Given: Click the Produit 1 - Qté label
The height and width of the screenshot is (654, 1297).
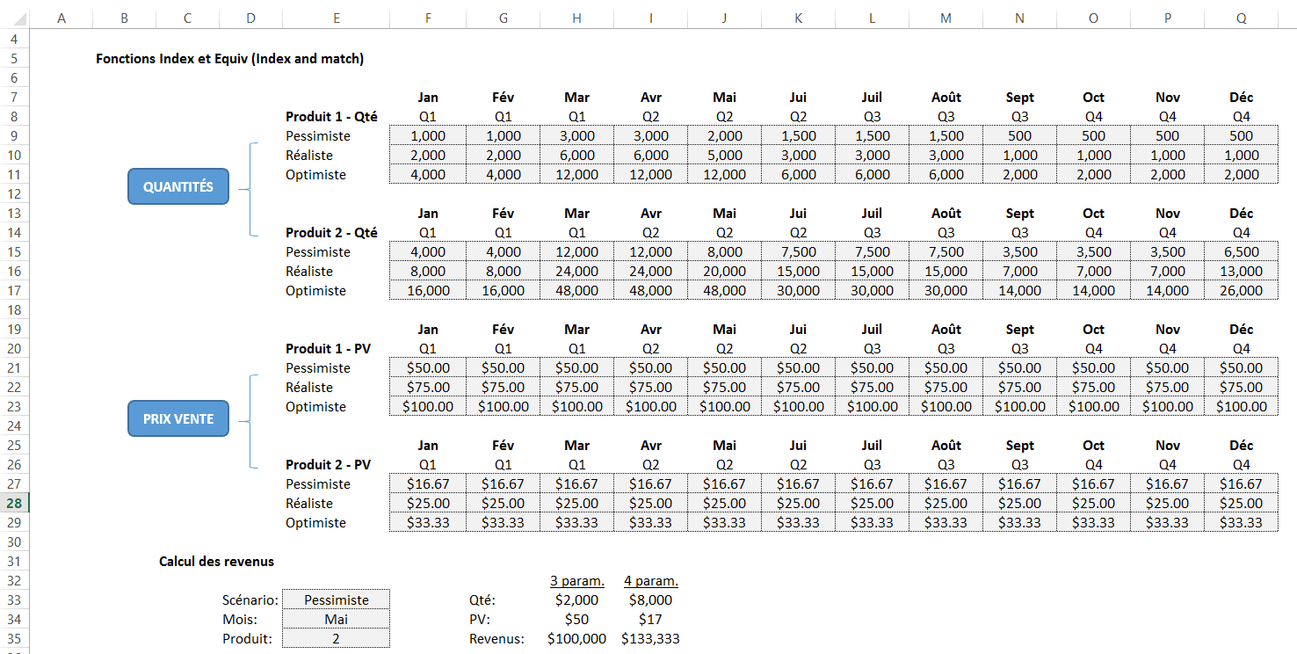Looking at the screenshot, I should click(331, 116).
